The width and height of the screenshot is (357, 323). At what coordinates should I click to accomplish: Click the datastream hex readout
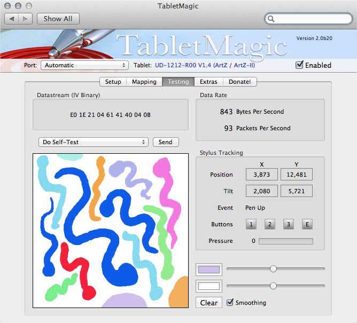pyautogui.click(x=111, y=115)
